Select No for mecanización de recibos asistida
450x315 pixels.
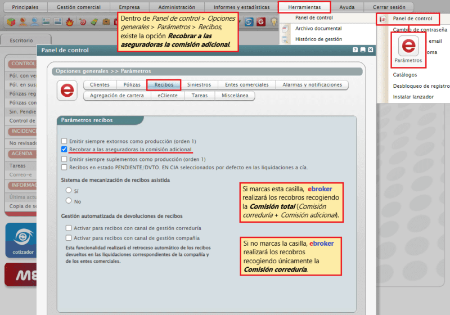(68, 201)
